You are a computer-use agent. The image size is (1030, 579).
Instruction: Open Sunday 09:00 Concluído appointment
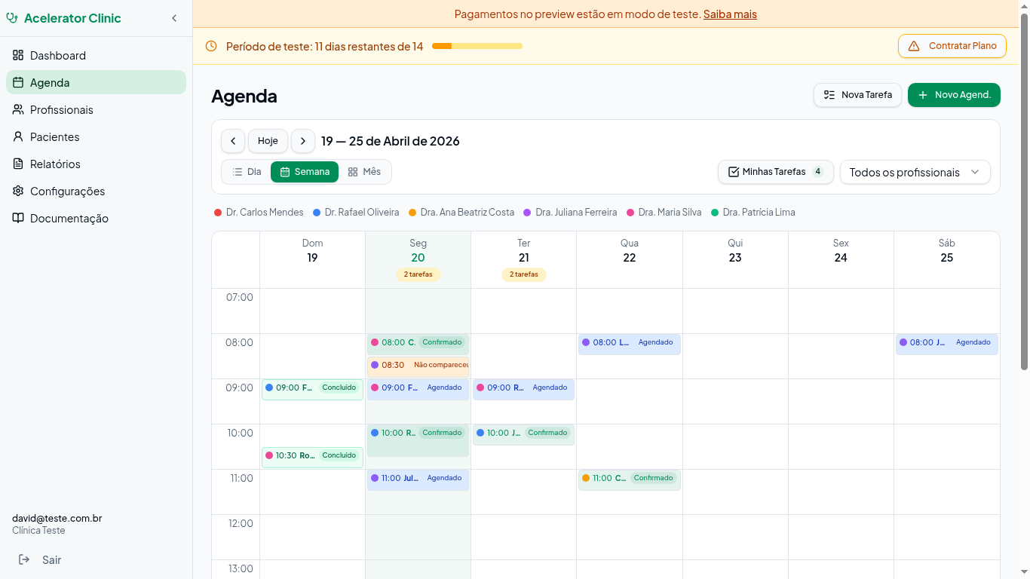pyautogui.click(x=312, y=390)
